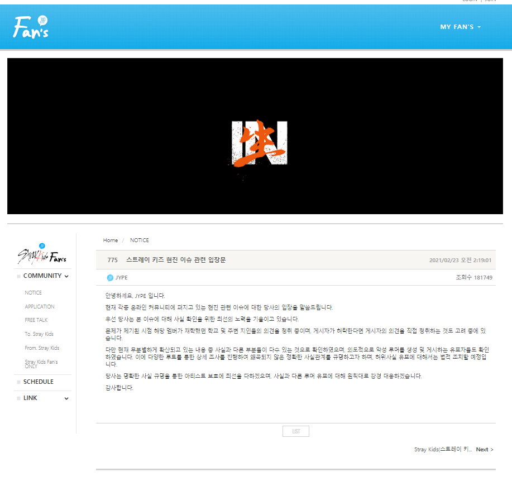Go to FREE TALK board
The height and width of the screenshot is (477, 512).
point(36,320)
